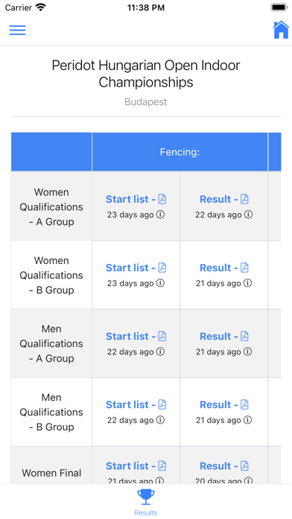Select the Women Qualifications - A Group row label

tap(51, 207)
